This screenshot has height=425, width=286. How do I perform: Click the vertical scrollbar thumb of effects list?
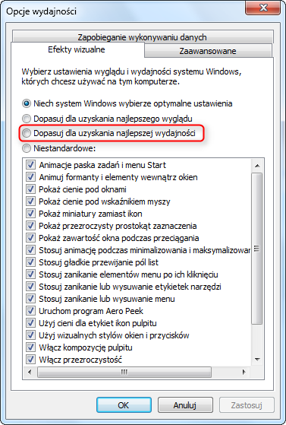click(x=257, y=249)
